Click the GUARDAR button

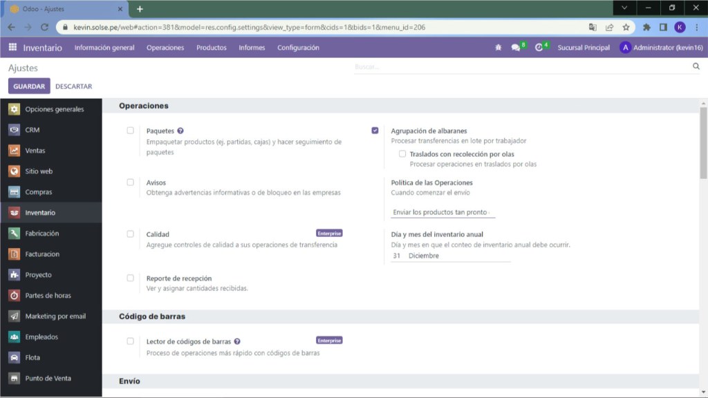(29, 86)
